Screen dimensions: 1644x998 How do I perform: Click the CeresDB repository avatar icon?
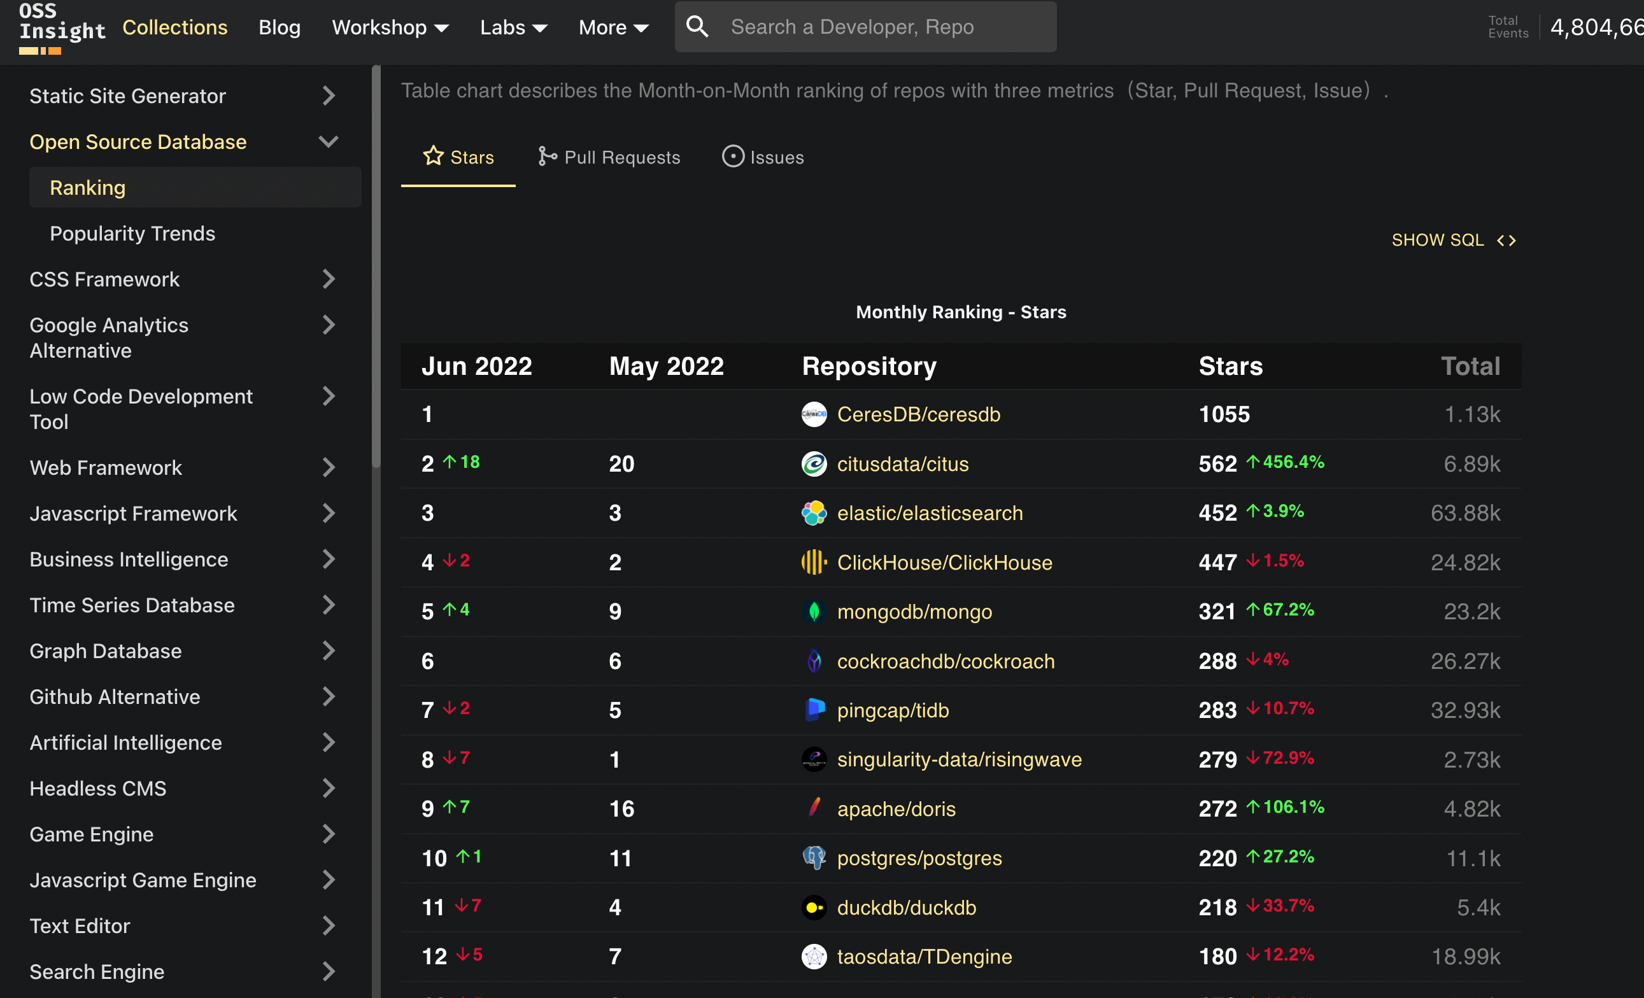click(813, 414)
